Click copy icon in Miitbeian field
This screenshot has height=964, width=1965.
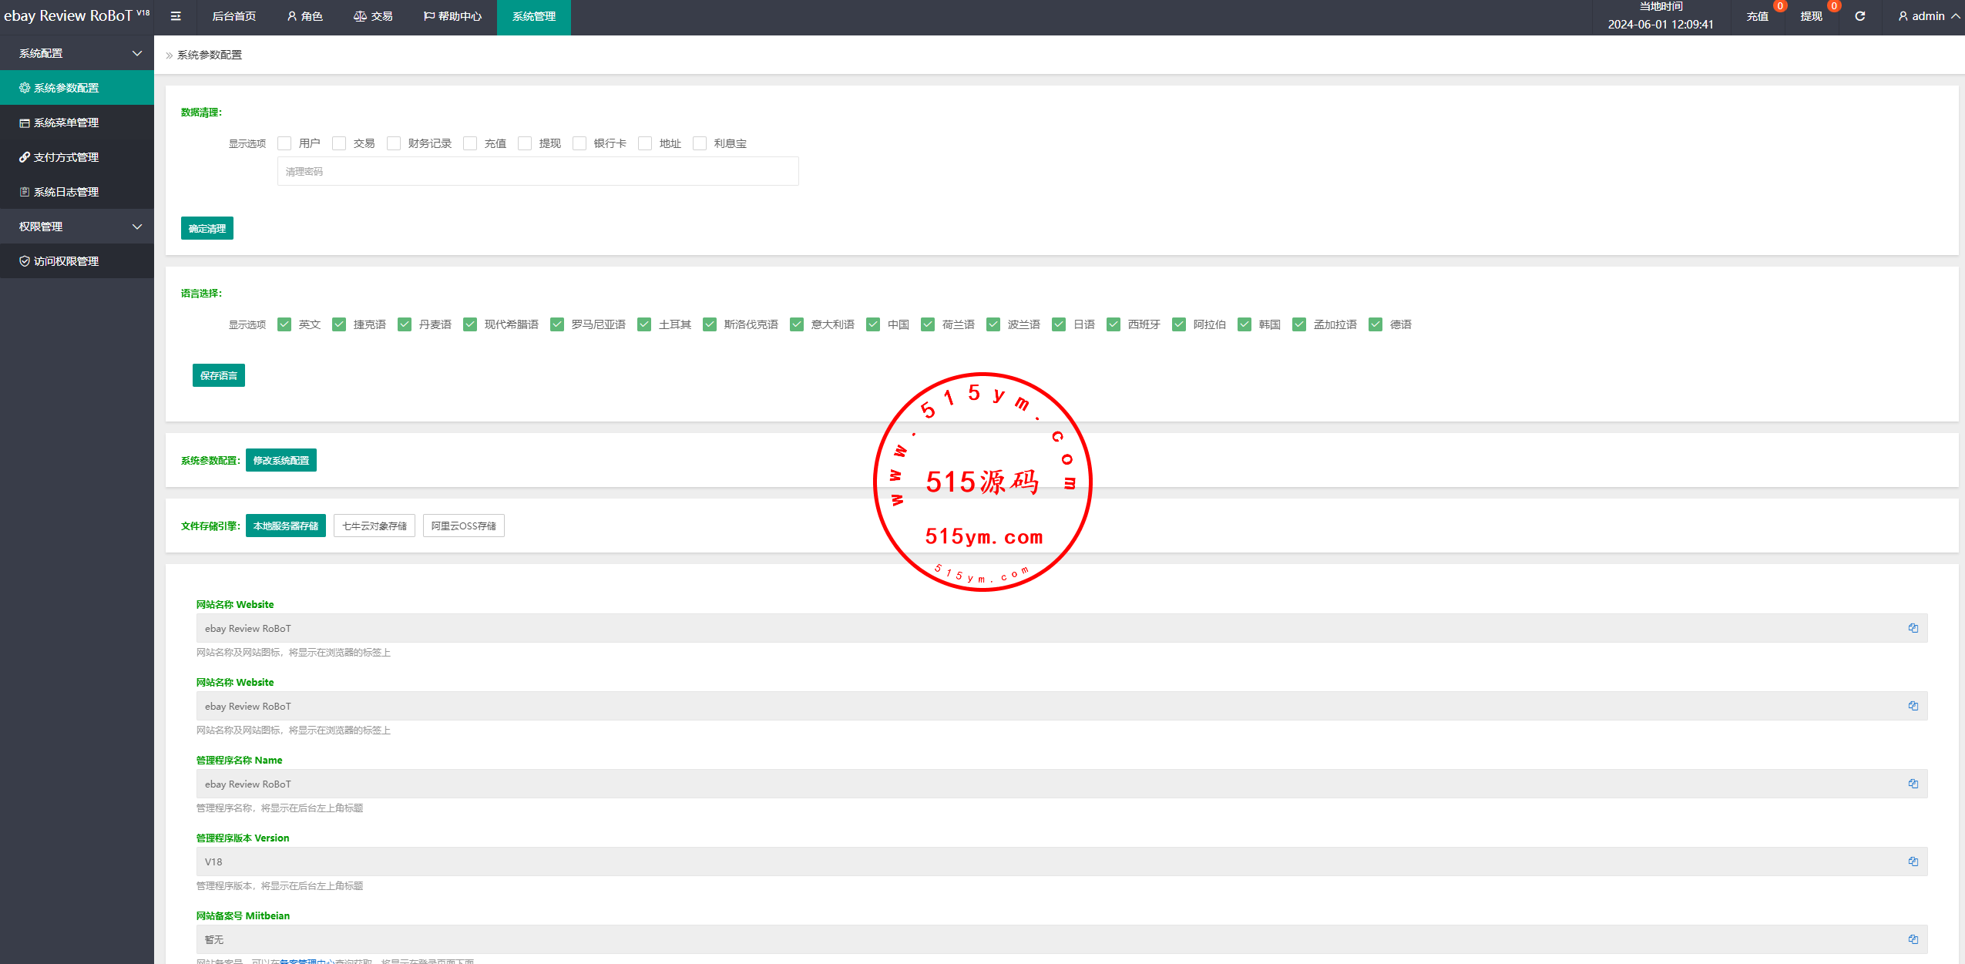coord(1913,939)
